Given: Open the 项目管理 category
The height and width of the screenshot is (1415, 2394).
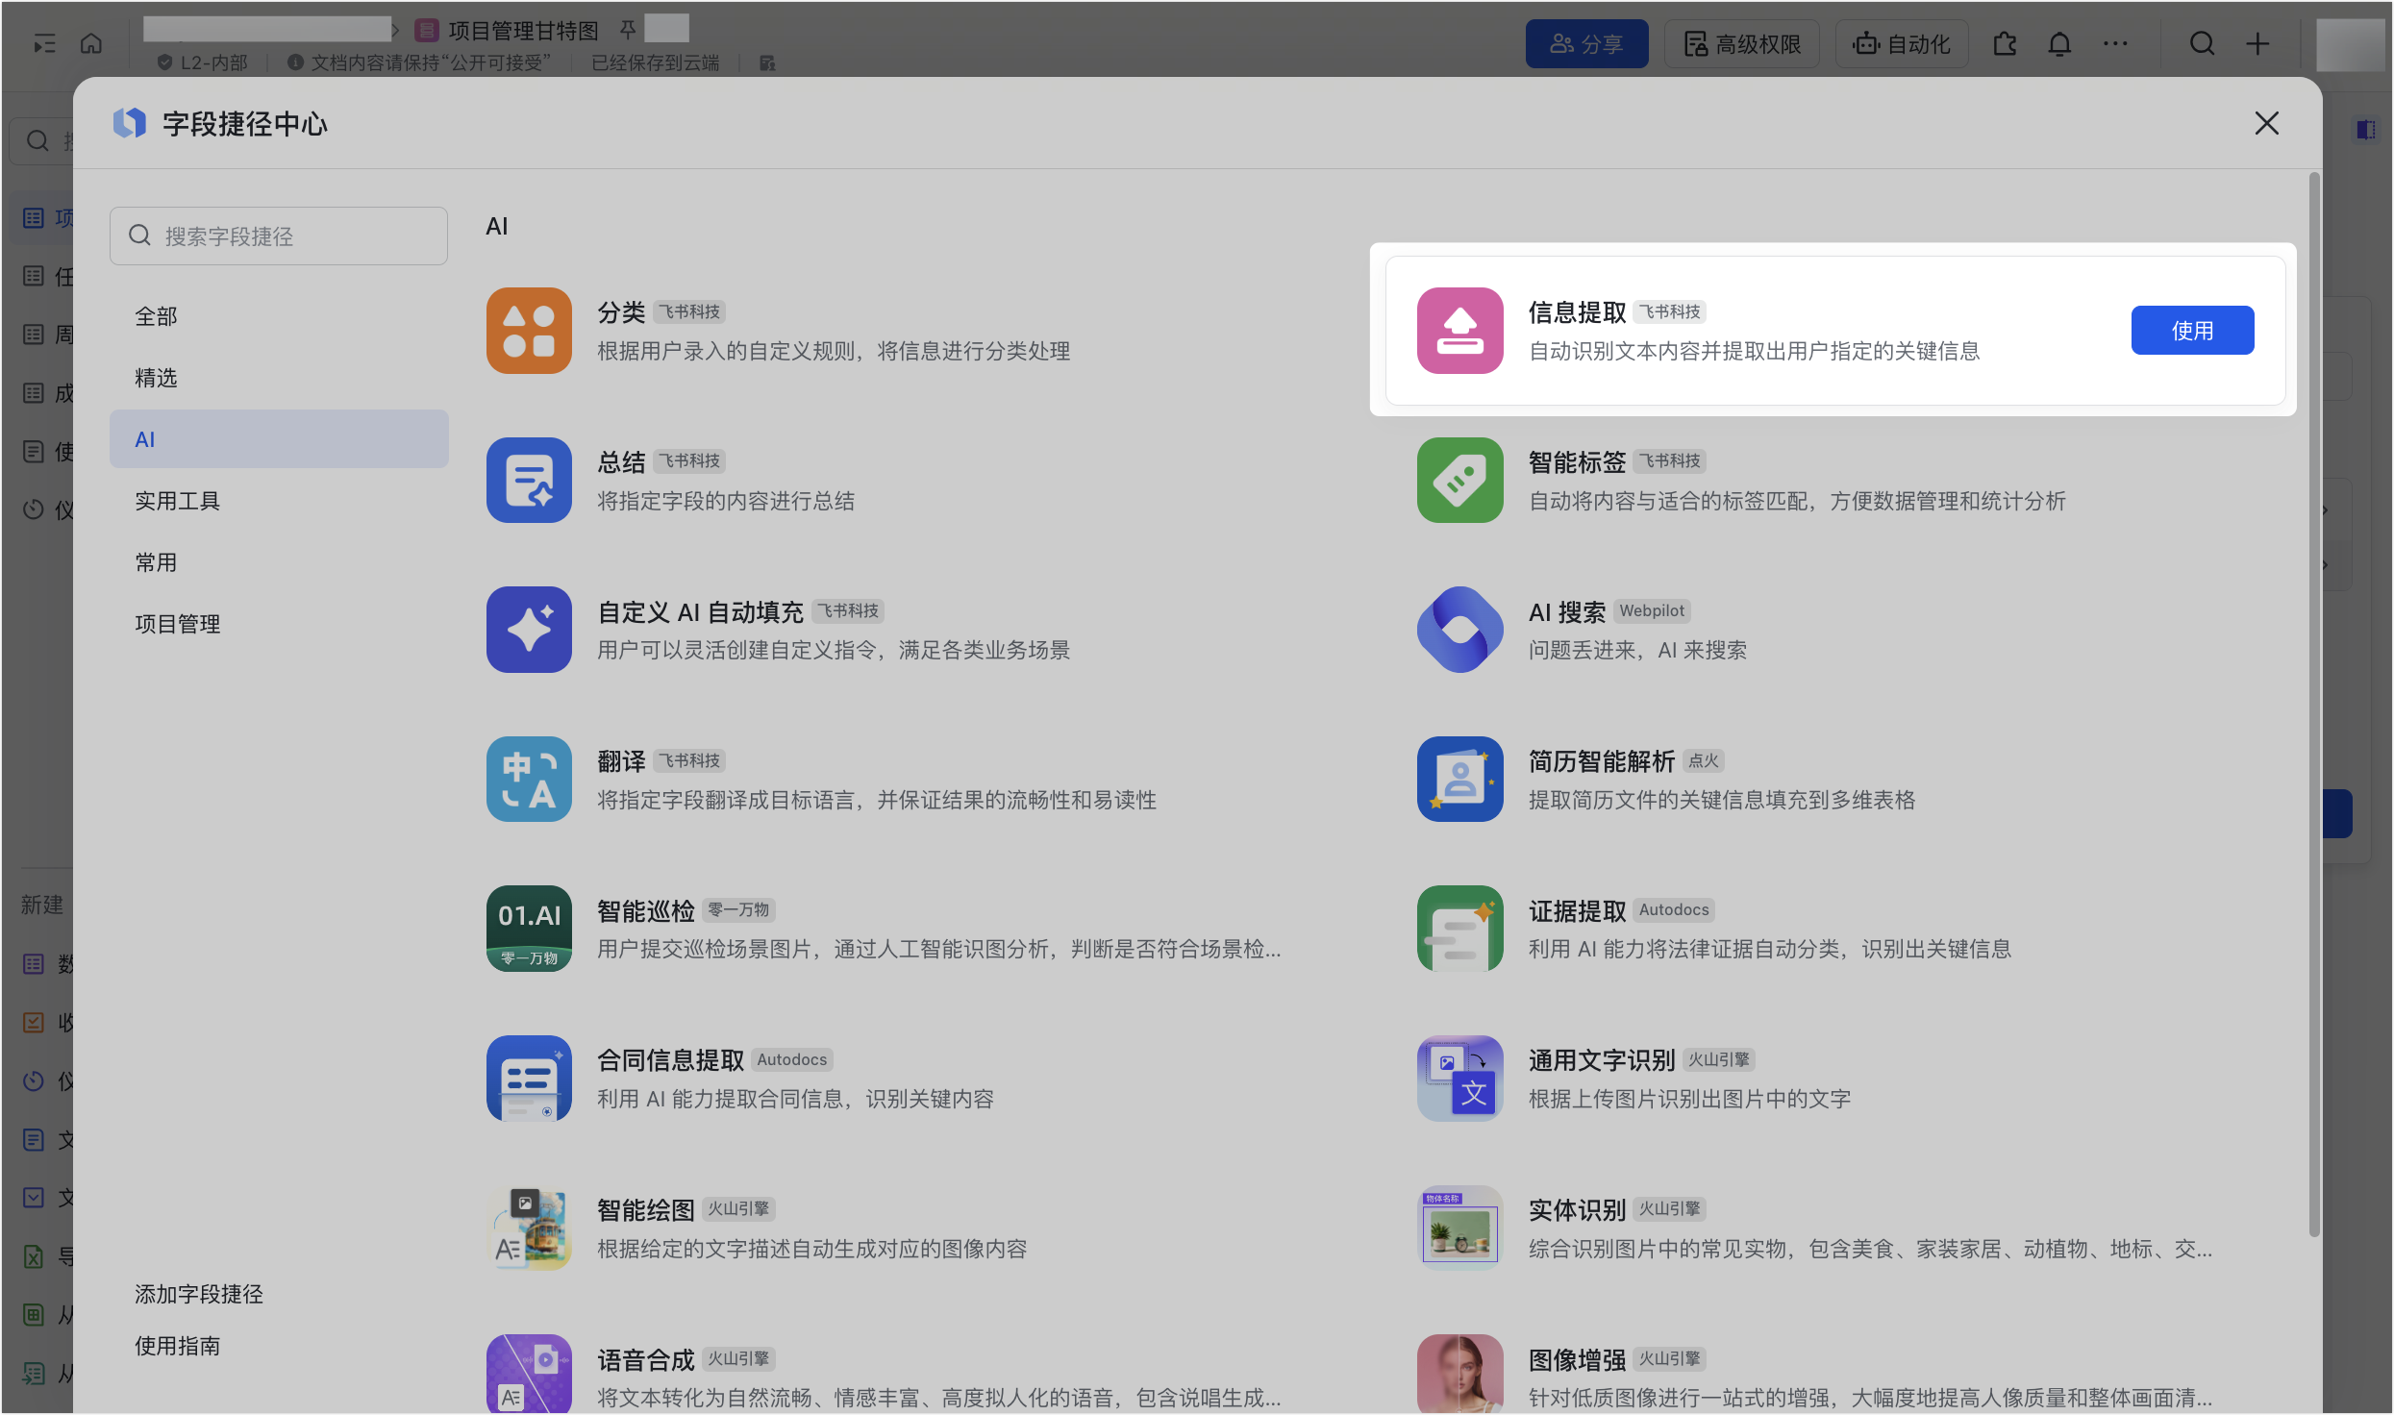Looking at the screenshot, I should tap(178, 624).
